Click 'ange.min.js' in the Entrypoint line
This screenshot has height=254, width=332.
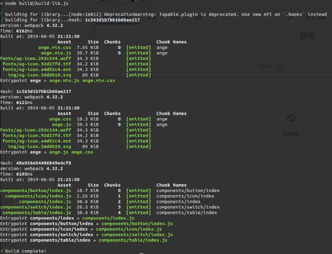(64, 80)
